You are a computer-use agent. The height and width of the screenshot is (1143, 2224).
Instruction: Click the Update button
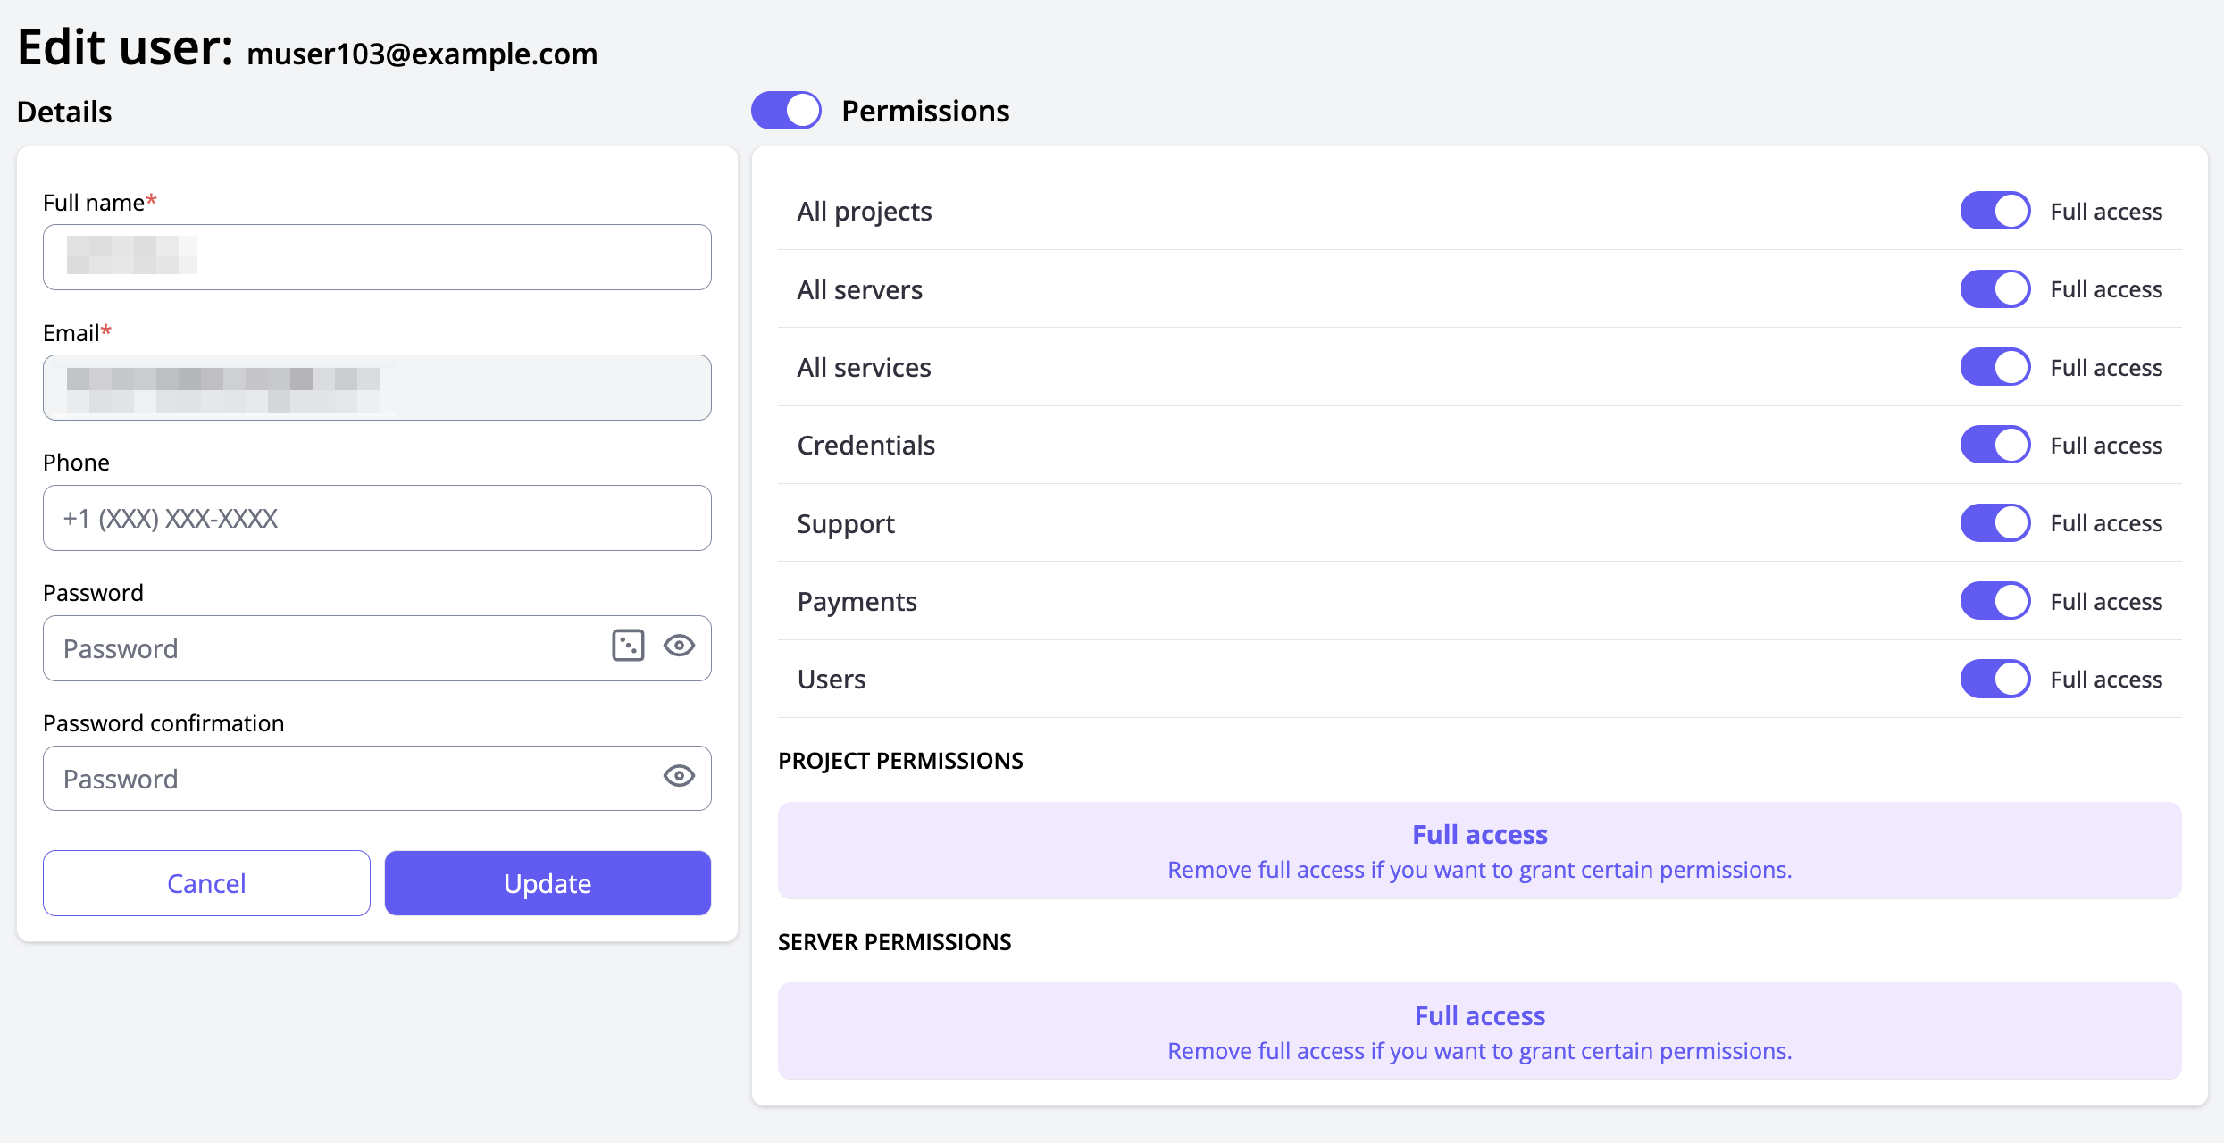point(548,883)
